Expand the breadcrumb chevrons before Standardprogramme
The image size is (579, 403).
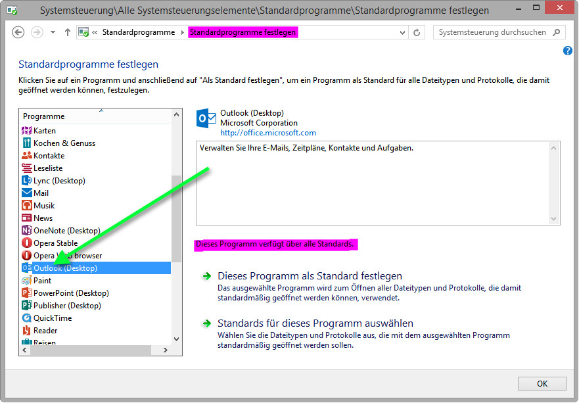[x=95, y=32]
